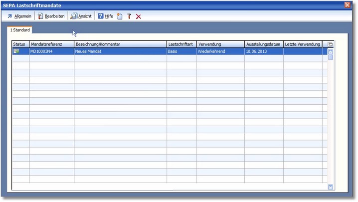Viewport: 358px width, 202px height.
Task: Select the Neues Mandat row cell
Action: tap(120, 51)
